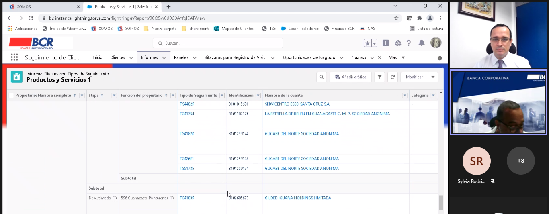Viewport: 549px width, 214px height.
Task: Open the App Launcher grid icon
Action: [14, 57]
